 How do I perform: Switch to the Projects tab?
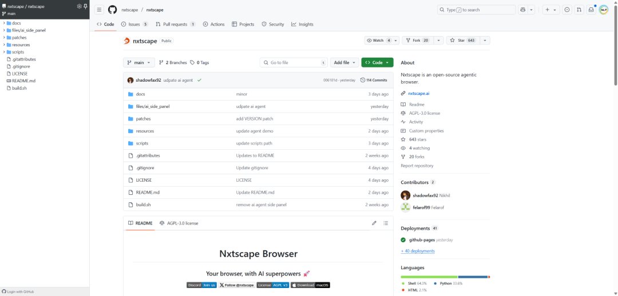[x=243, y=24]
